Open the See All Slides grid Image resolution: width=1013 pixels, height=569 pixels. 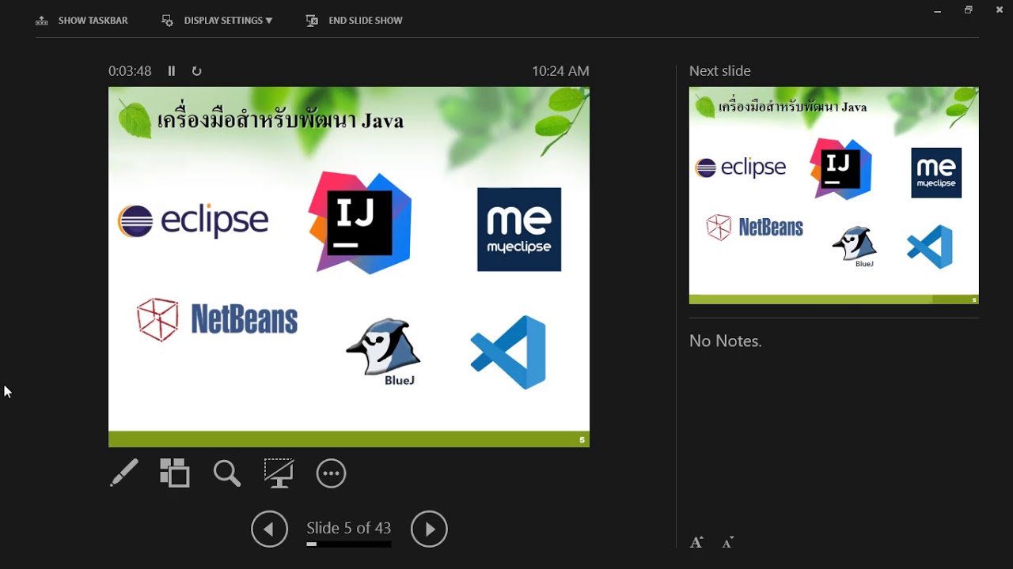coord(175,473)
